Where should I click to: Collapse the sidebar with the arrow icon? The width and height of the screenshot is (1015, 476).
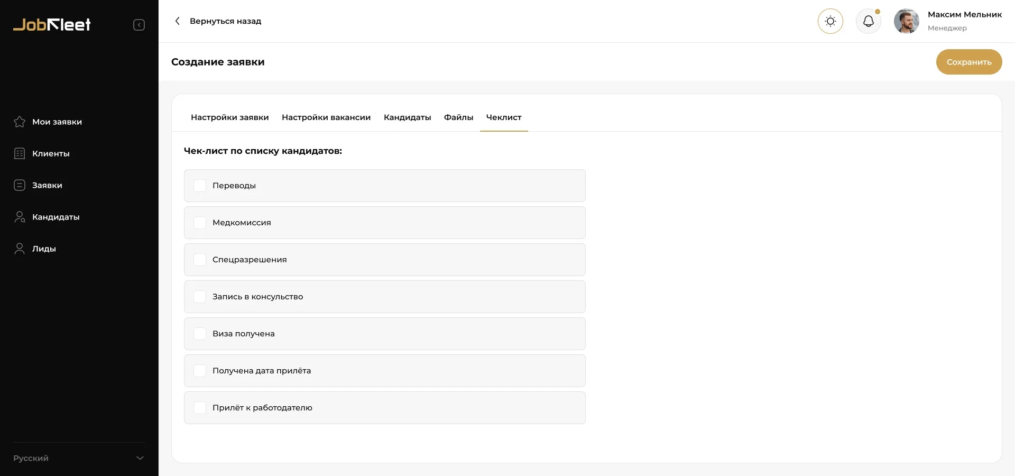pyautogui.click(x=139, y=25)
